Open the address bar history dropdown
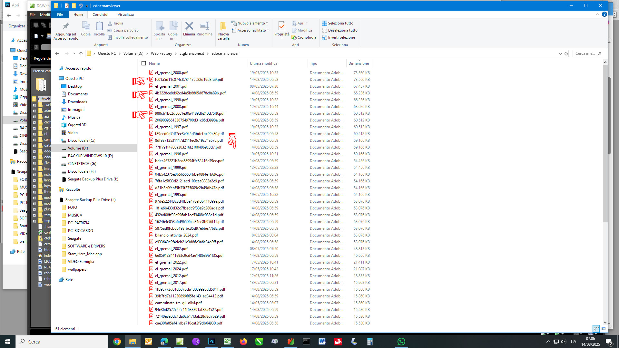This screenshot has width=619, height=348. point(560,53)
